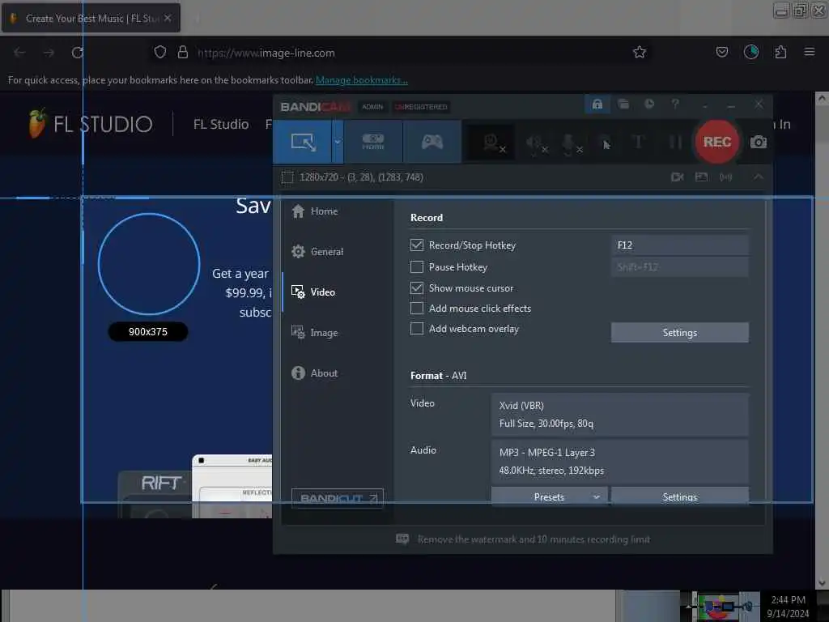Click the audio signal icon in status row
The width and height of the screenshot is (829, 622).
(726, 177)
